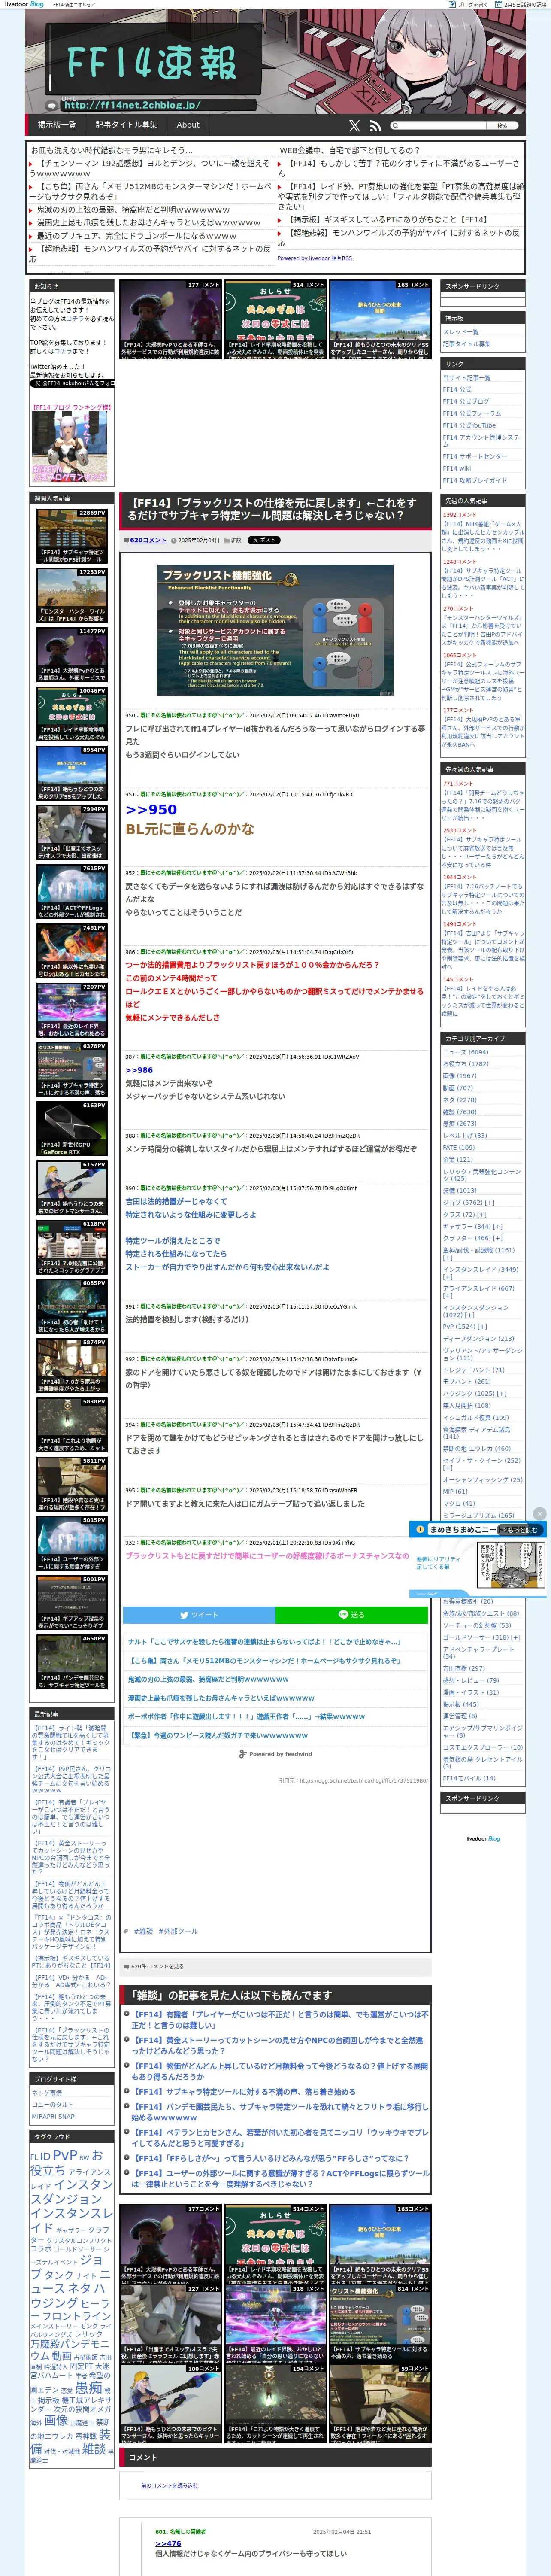
Task: Open スレッド一覧 link in 掲示板 box
Action: tap(461, 332)
